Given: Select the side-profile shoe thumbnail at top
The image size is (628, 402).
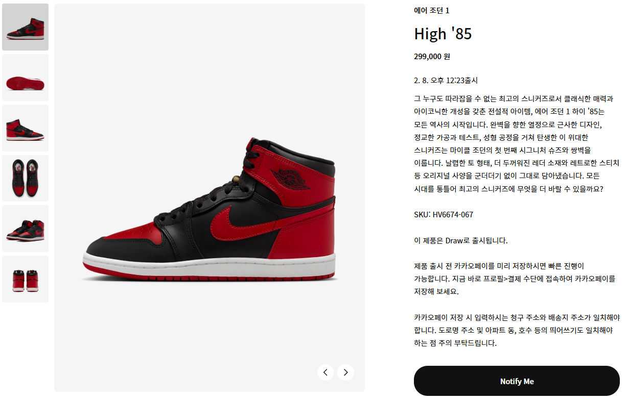Looking at the screenshot, I should 25,27.
